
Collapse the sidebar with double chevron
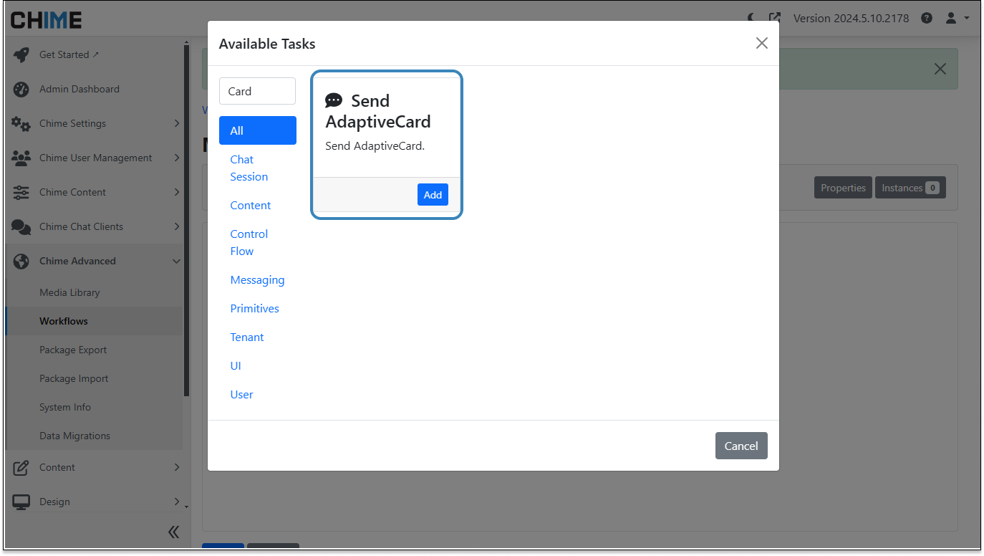pyautogui.click(x=173, y=532)
